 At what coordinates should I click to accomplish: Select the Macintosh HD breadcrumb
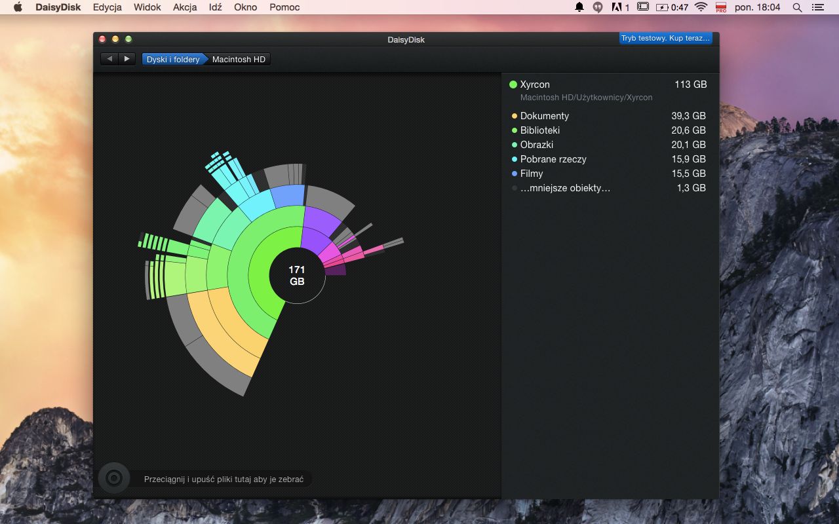tap(239, 60)
